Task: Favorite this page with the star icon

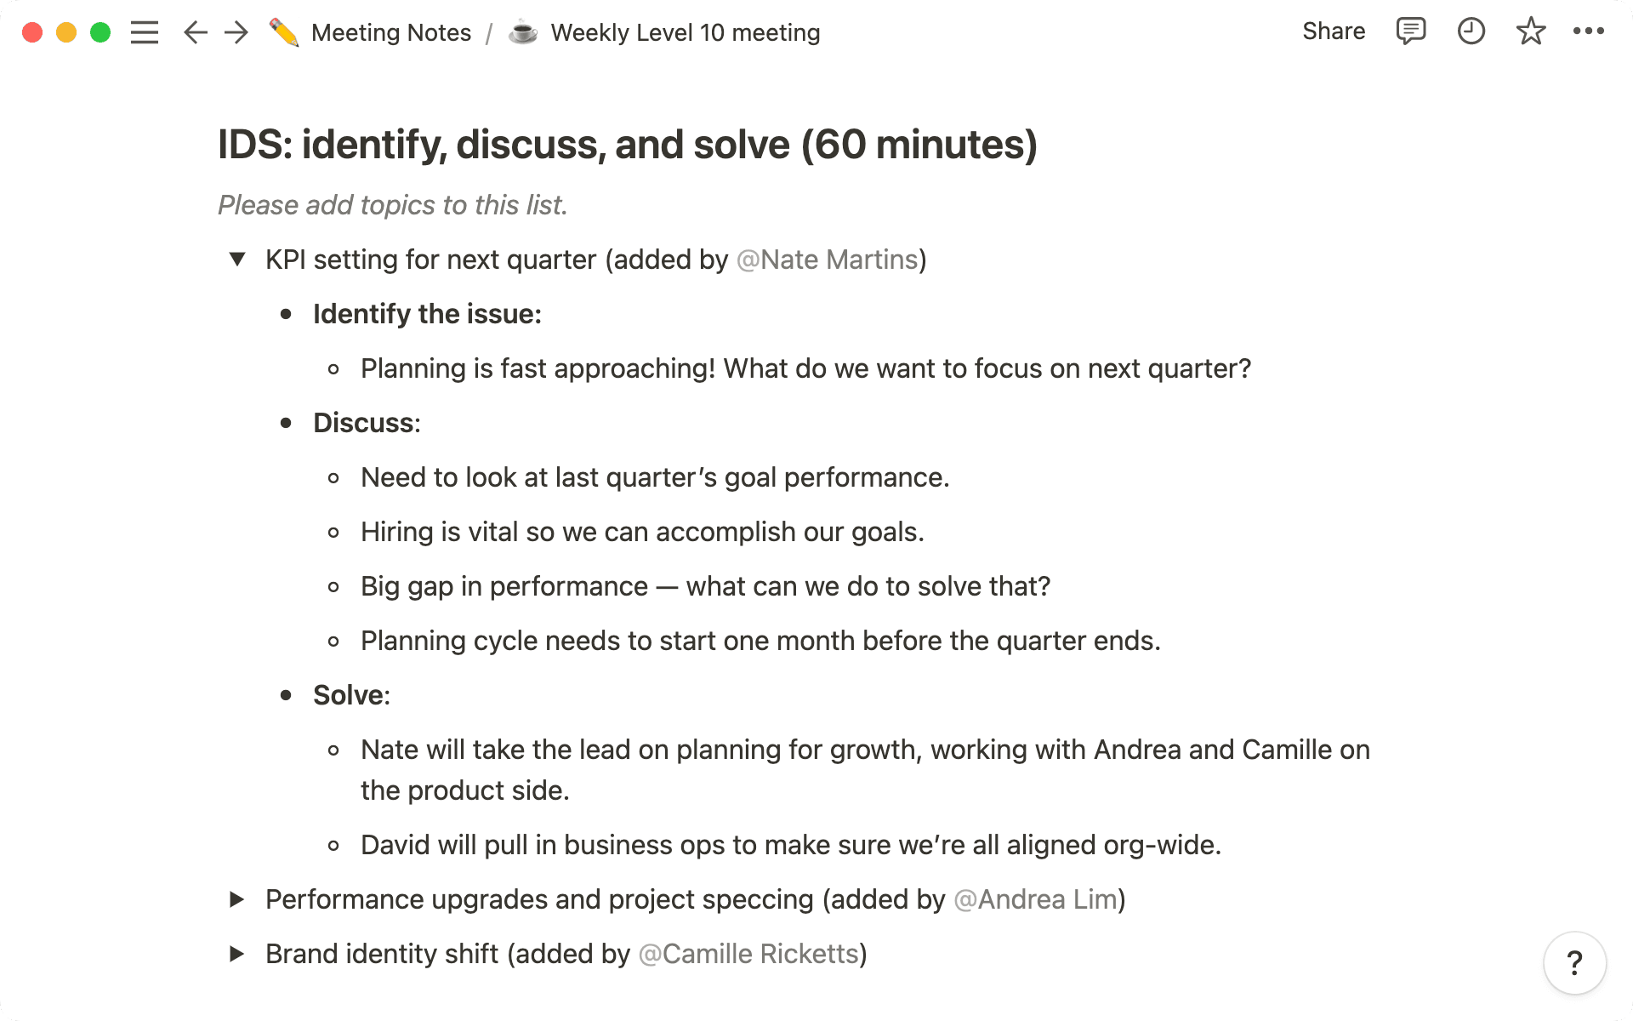Action: coord(1530,31)
